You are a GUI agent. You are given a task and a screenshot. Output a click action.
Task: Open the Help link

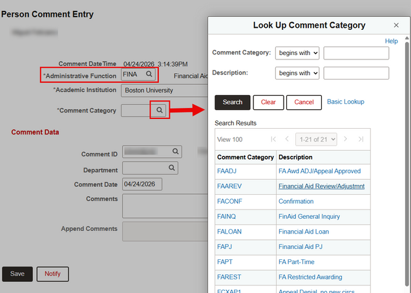click(x=391, y=41)
